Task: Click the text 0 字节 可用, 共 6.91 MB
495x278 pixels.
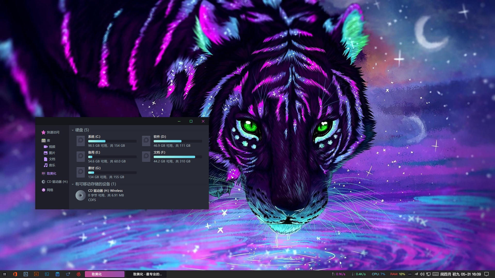Action: pyautogui.click(x=106, y=195)
